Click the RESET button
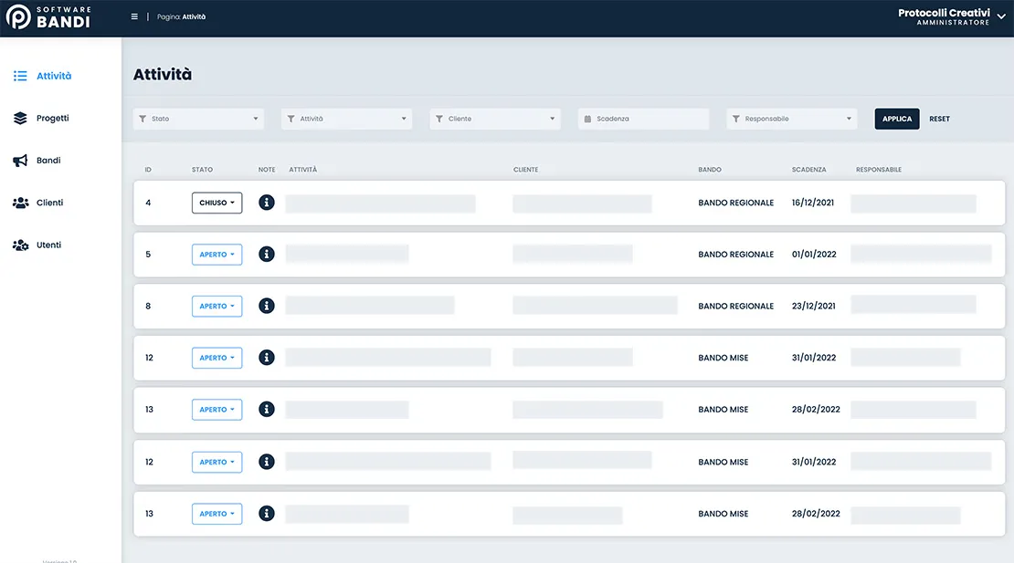1014x563 pixels. pos(940,119)
